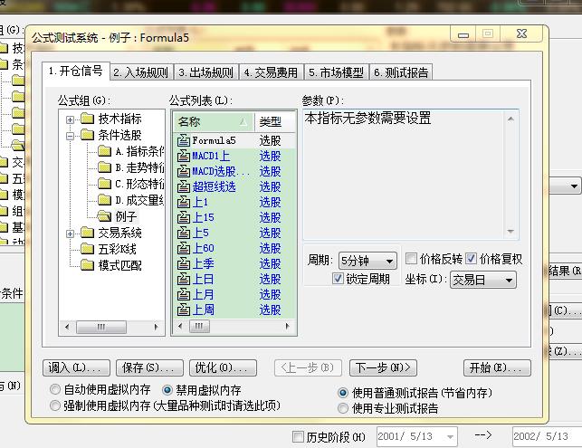Select 强制使用虚拟内存 radio button

[55, 405]
